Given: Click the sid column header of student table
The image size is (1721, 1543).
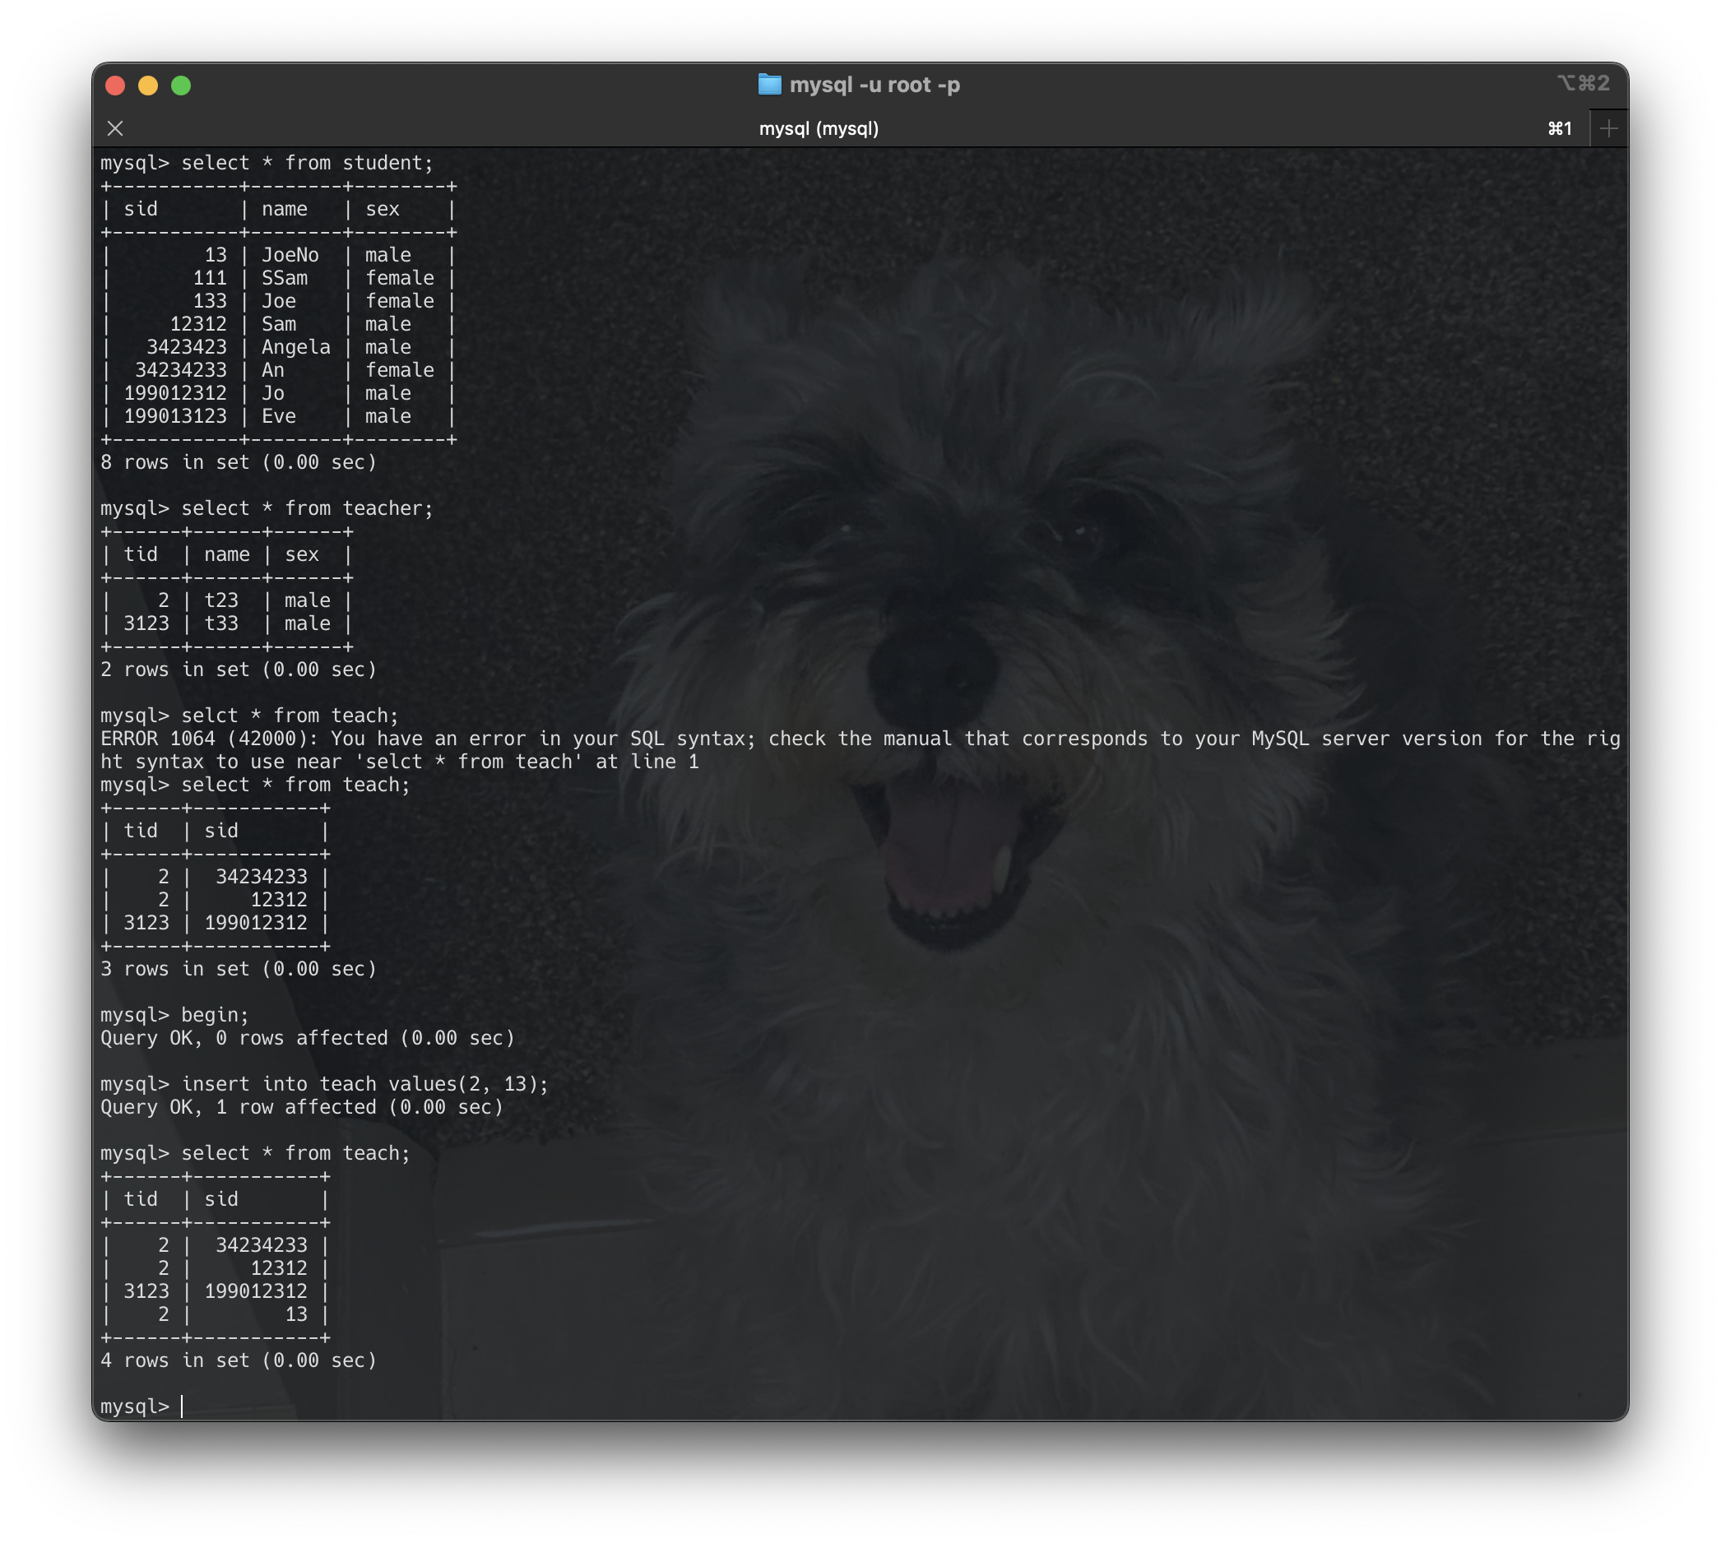Looking at the screenshot, I should 141,209.
